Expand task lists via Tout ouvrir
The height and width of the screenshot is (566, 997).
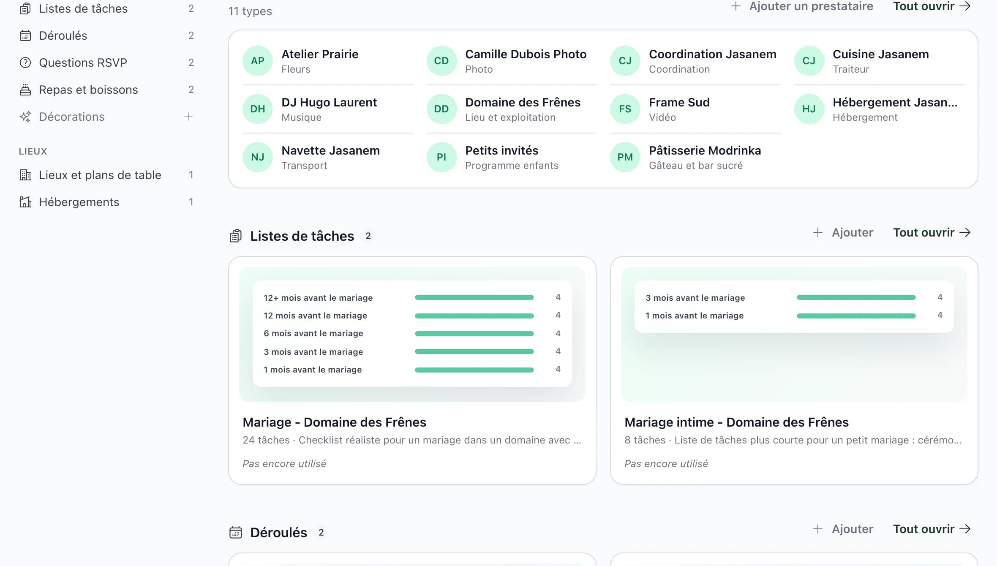click(x=932, y=232)
